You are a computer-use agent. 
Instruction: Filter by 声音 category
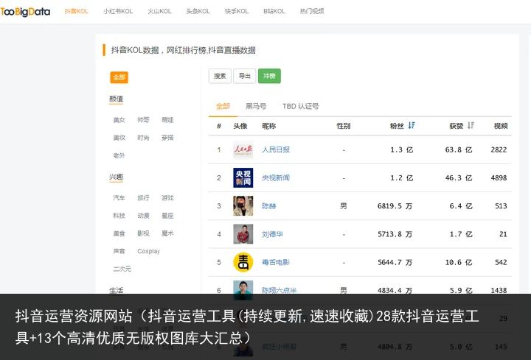(119, 251)
